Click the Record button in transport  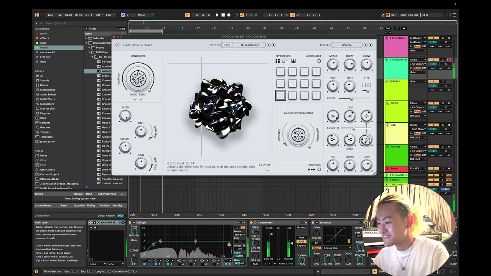[x=229, y=15]
